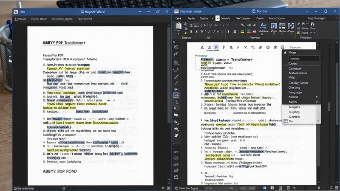Click the red app icon in left Word title bar
Screen dimensions: 340x191
(x=16, y=12)
